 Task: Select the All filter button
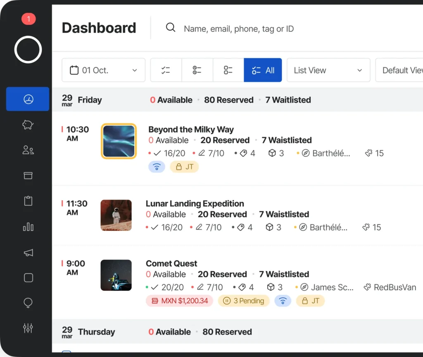263,70
